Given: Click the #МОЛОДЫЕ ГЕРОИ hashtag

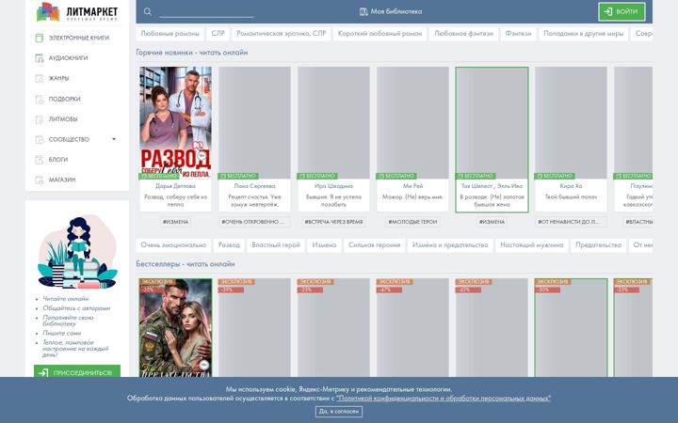Looking at the screenshot, I should coord(412,222).
